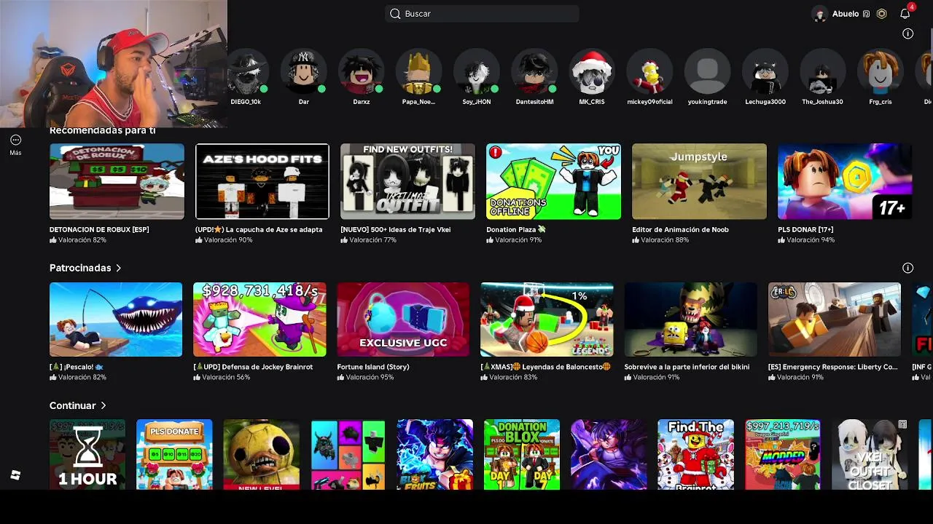Open friend Papa_Noe's avatar
This screenshot has height=524, width=933.
[419, 72]
